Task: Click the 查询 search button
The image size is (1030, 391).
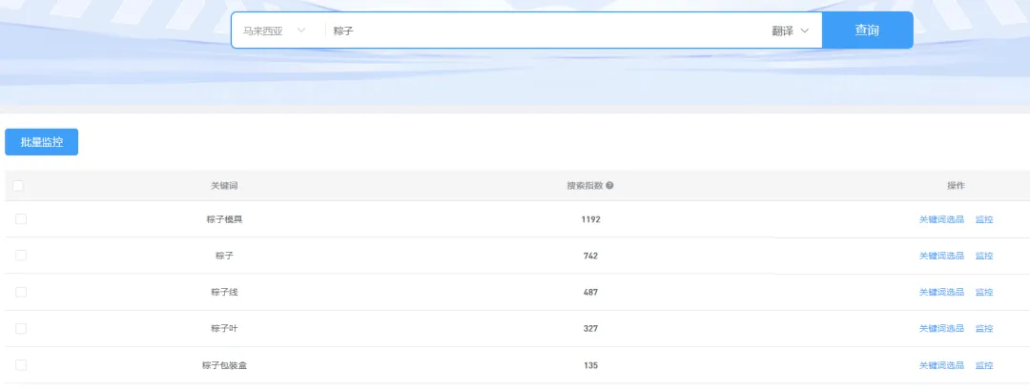Action: 867,31
